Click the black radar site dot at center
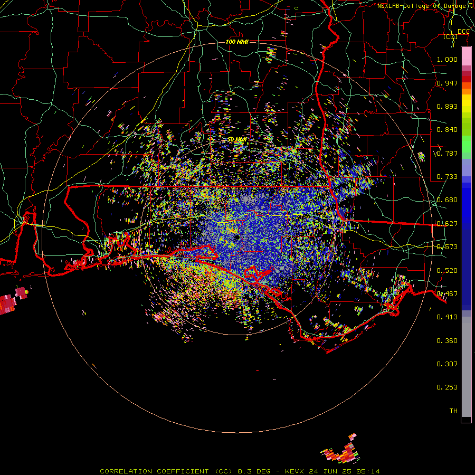The height and width of the screenshot is (475, 475). point(237,237)
